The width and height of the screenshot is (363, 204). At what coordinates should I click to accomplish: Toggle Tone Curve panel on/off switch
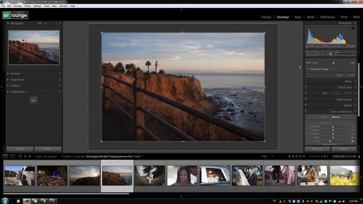pos(306,87)
